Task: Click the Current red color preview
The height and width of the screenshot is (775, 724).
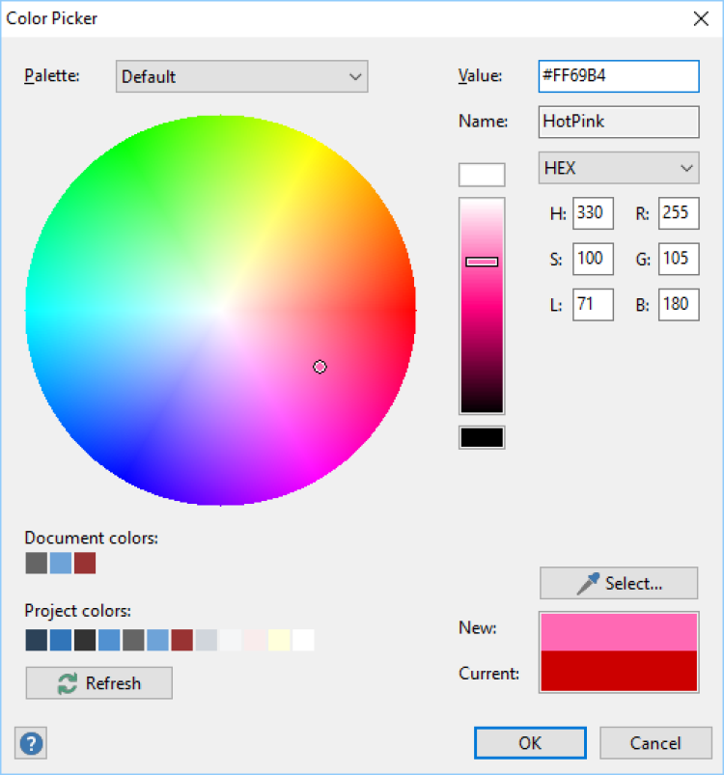Action: 619,671
